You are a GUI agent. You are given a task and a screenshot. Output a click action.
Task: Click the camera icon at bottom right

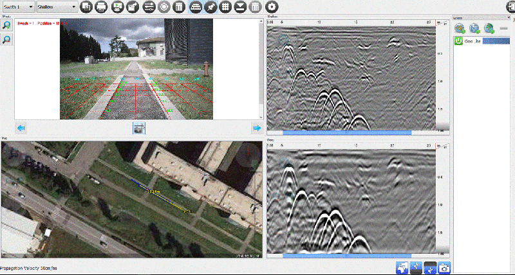(x=444, y=267)
